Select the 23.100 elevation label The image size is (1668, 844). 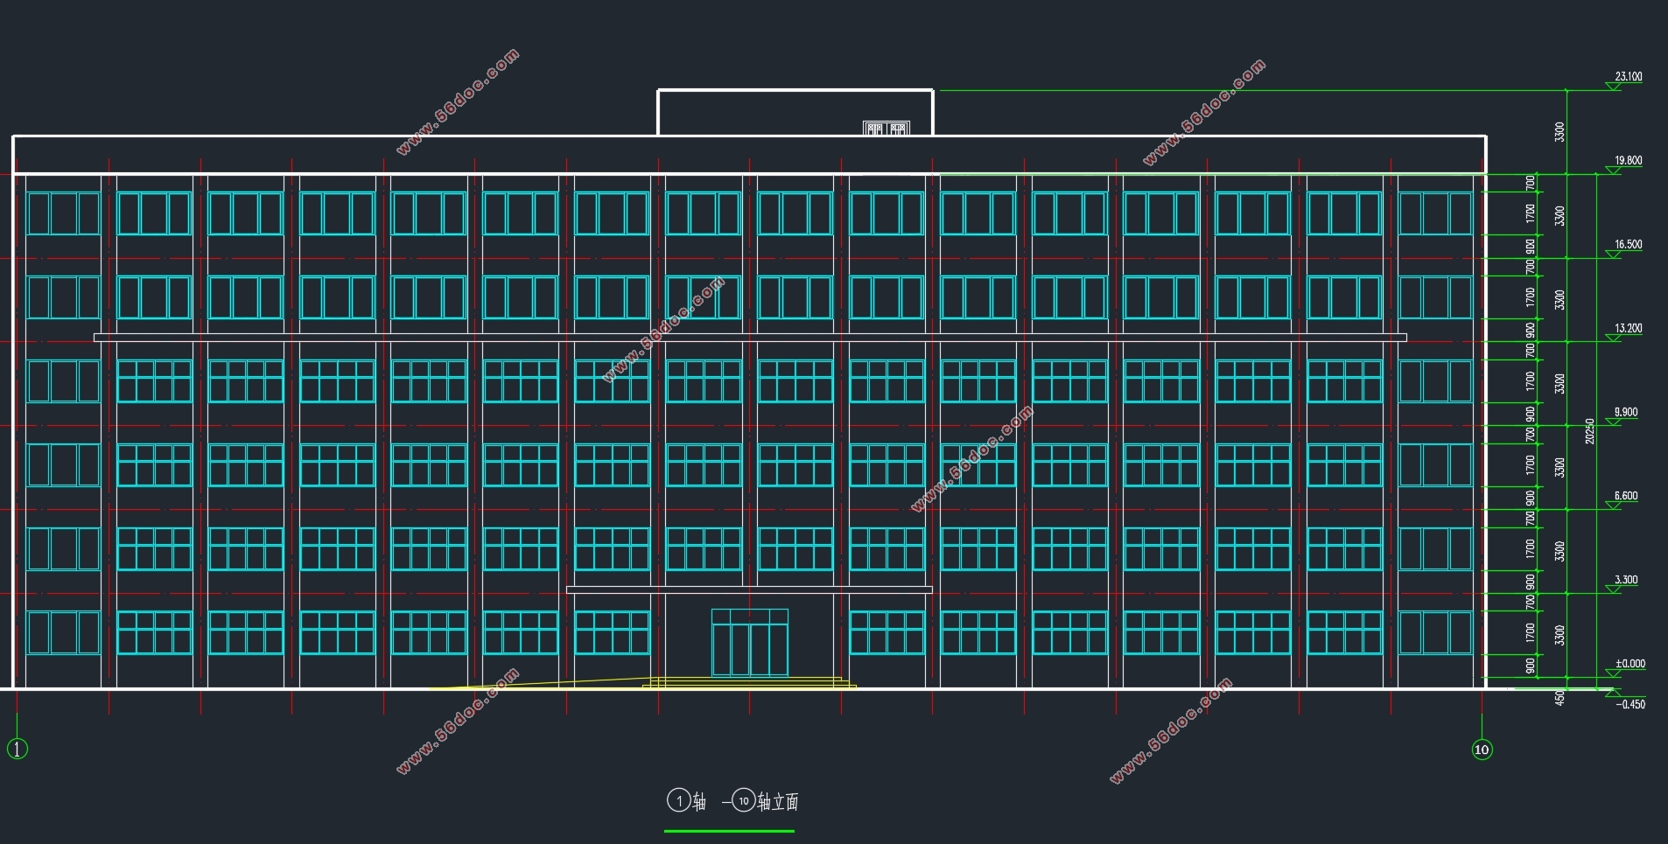point(1628,77)
